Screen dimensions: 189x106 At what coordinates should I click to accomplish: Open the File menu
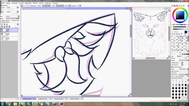coord(2,3)
